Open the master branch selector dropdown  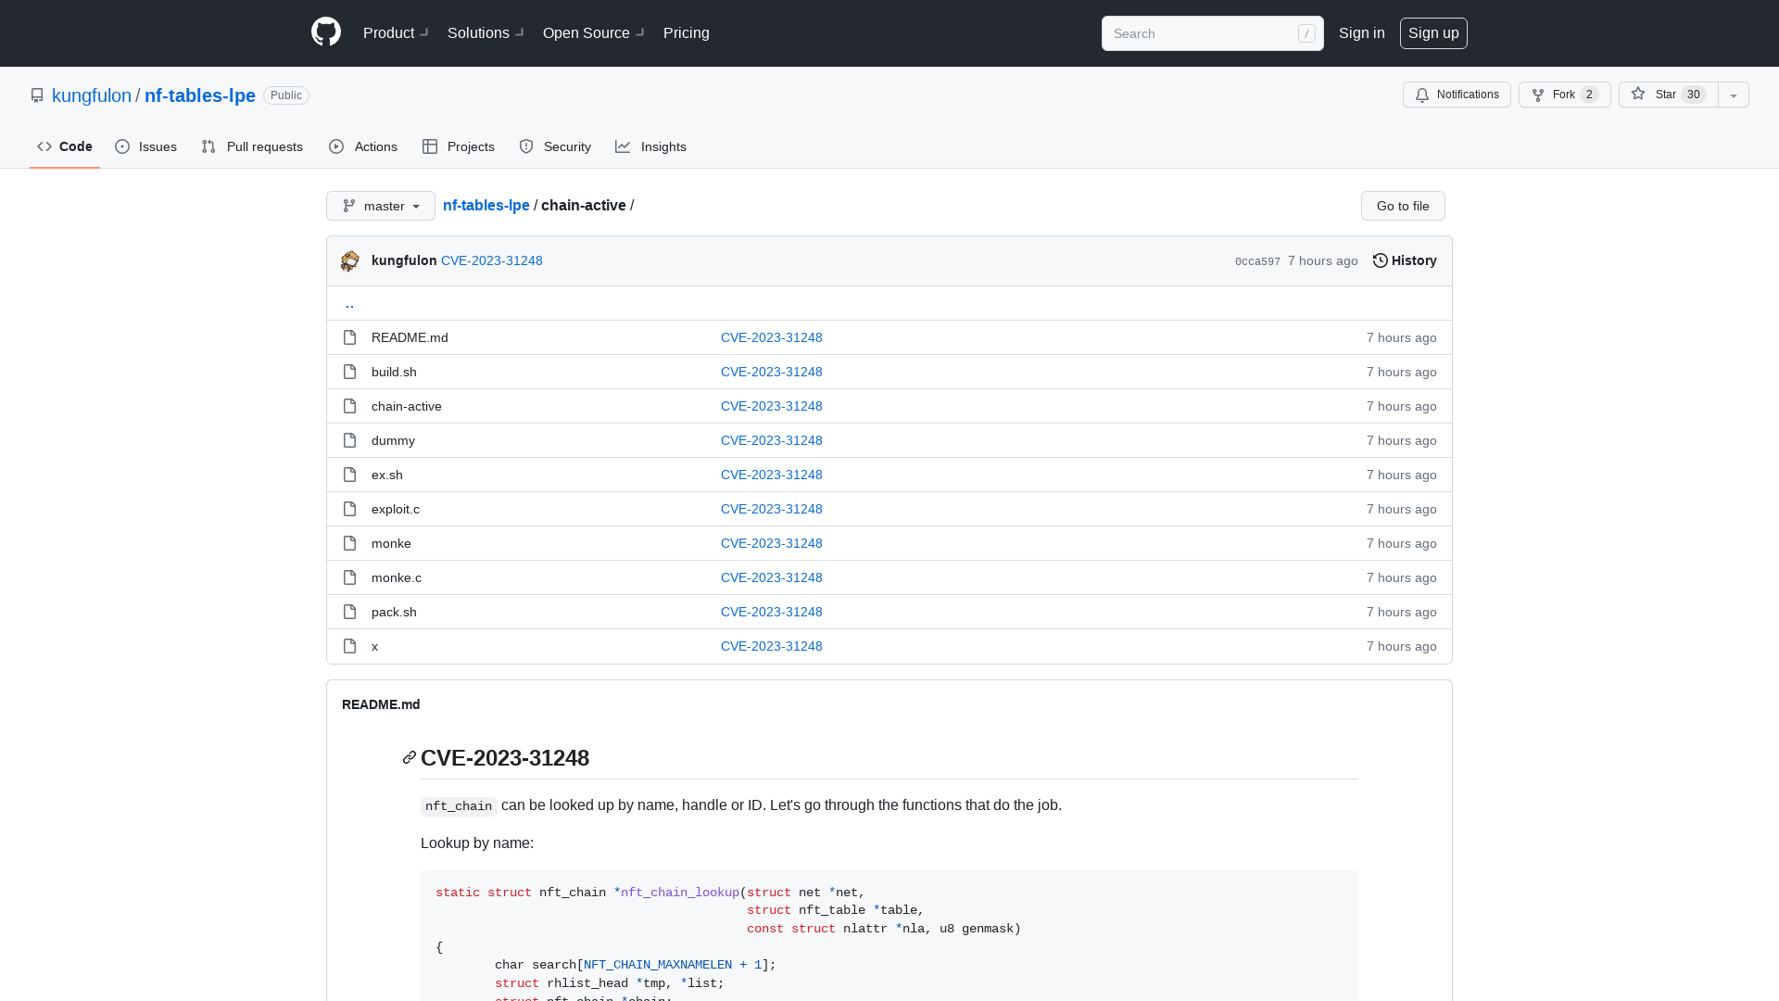(x=381, y=206)
